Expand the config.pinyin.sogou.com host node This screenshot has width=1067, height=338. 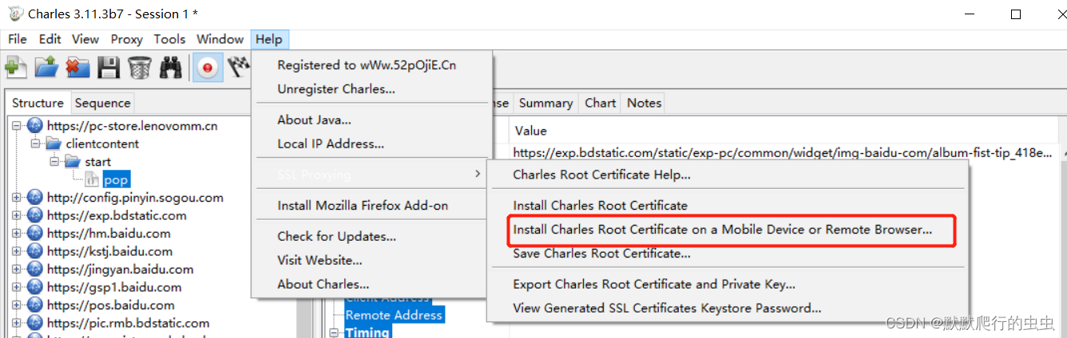18,198
